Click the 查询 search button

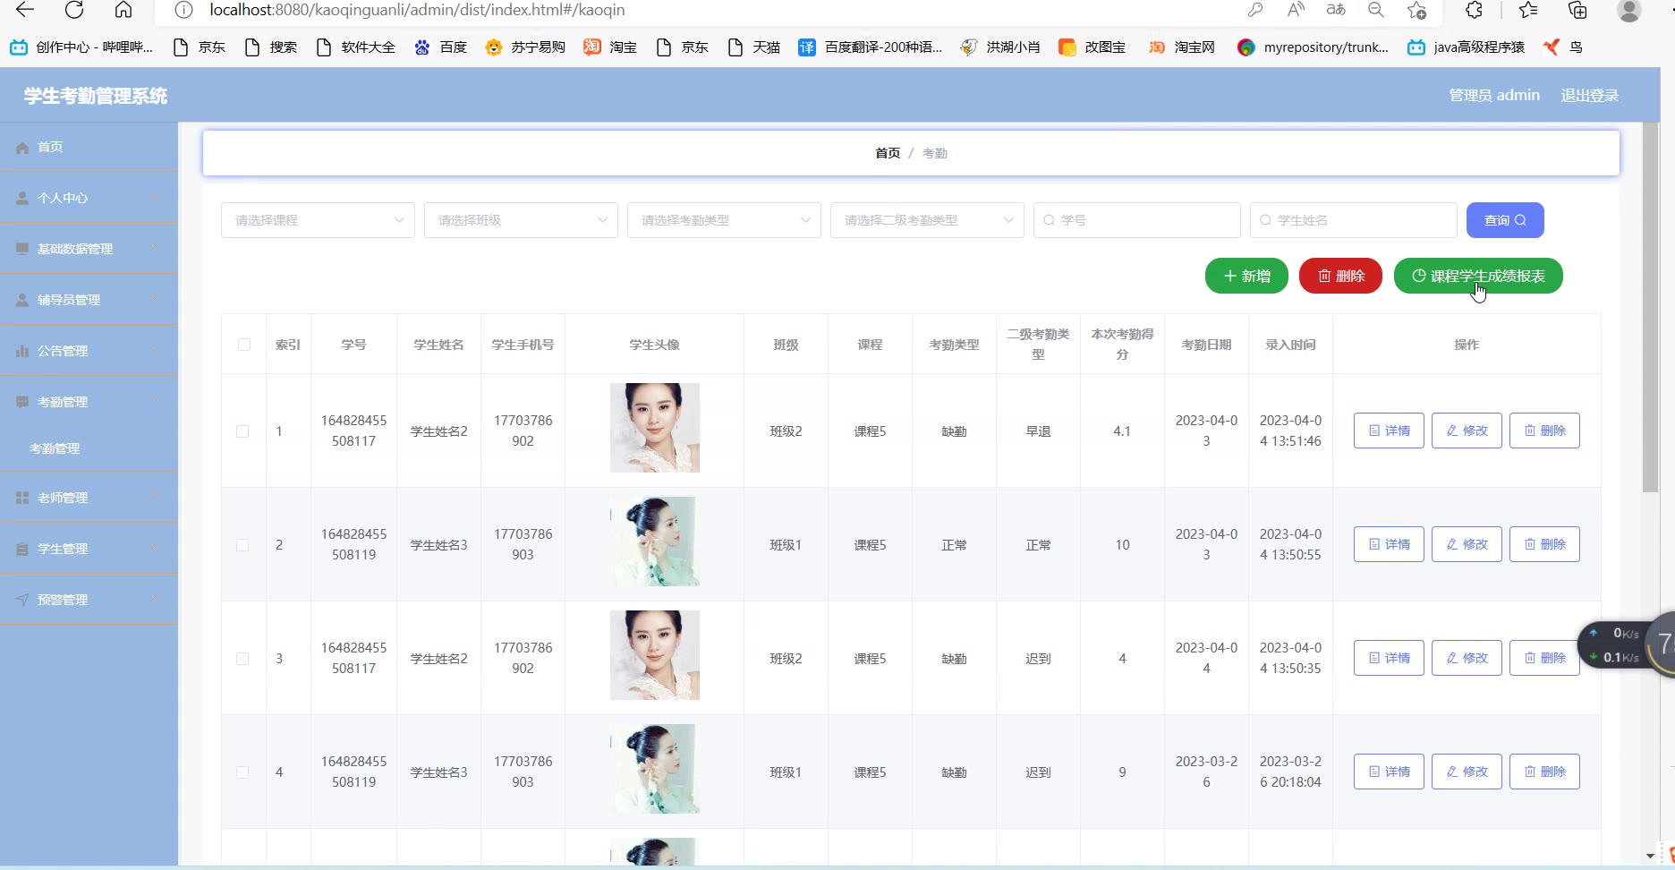(1505, 220)
